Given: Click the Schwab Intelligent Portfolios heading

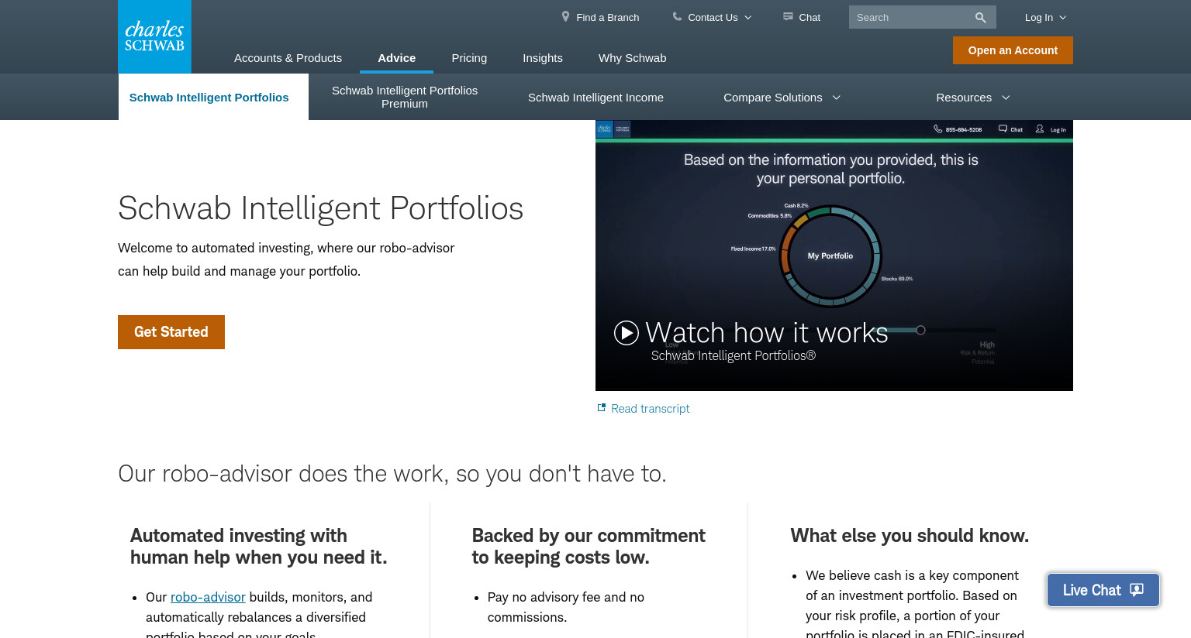Looking at the screenshot, I should click(x=320, y=208).
